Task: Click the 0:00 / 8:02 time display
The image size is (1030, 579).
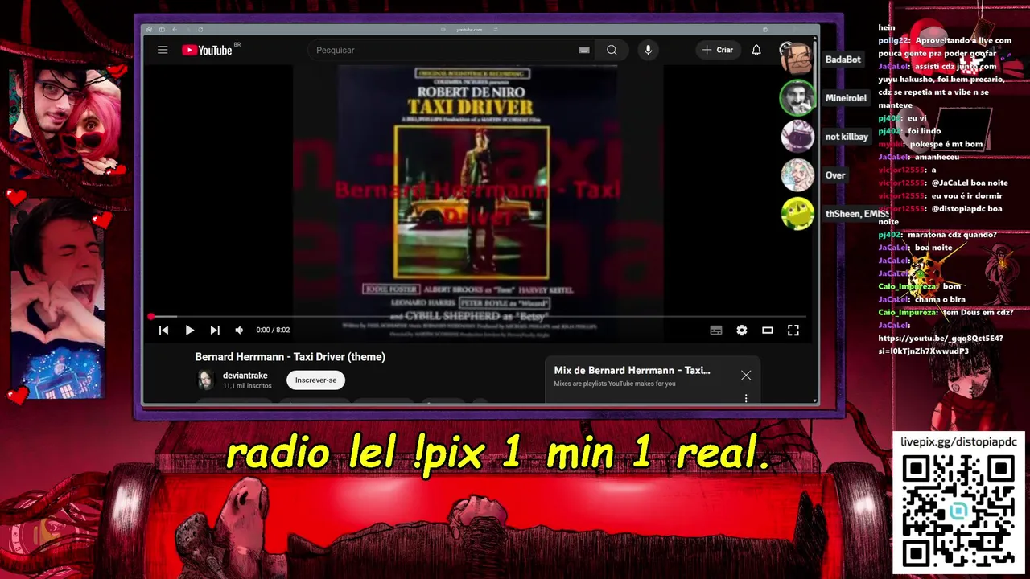Action: click(x=273, y=330)
